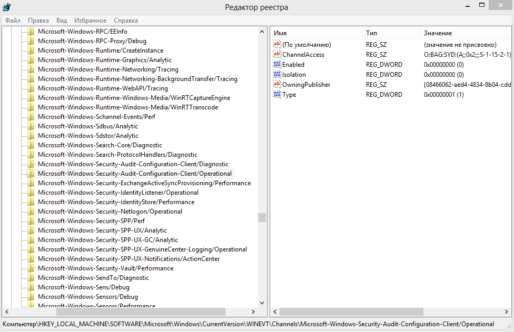The image size is (514, 332).
Task: Click folder icon of Microsoft-Windows-RPC/EEInfo
Action: (31, 32)
